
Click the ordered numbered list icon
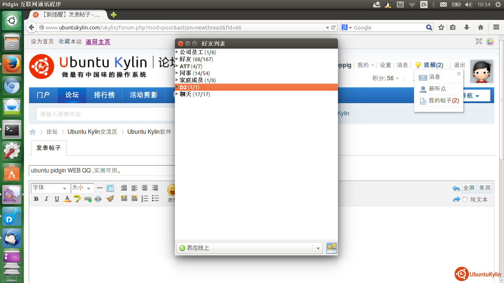[x=145, y=199]
